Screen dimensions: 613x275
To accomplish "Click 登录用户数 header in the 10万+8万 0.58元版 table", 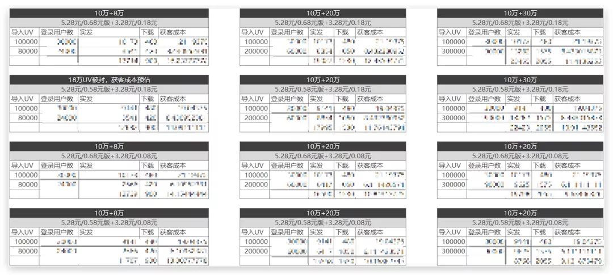I will pyautogui.click(x=57, y=232).
